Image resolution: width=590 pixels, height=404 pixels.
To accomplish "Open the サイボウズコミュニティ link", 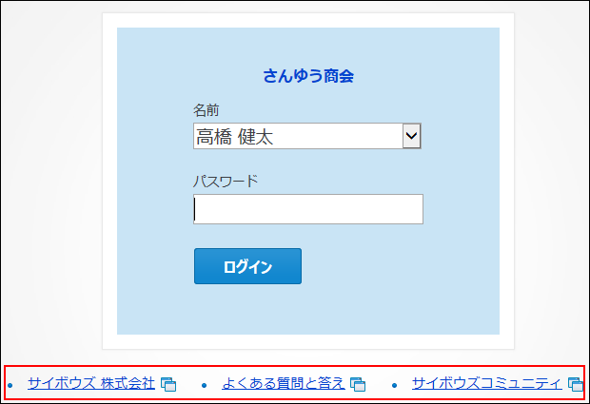I will [487, 383].
